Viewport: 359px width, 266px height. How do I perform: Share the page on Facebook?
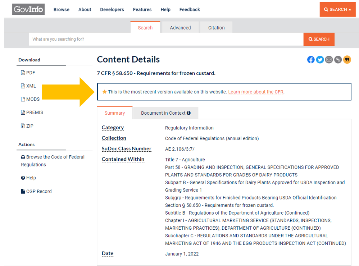pyautogui.click(x=311, y=60)
